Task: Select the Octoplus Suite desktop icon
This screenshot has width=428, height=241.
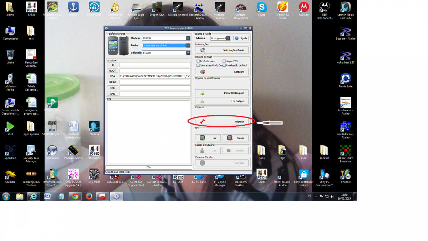Action: pos(52,105)
